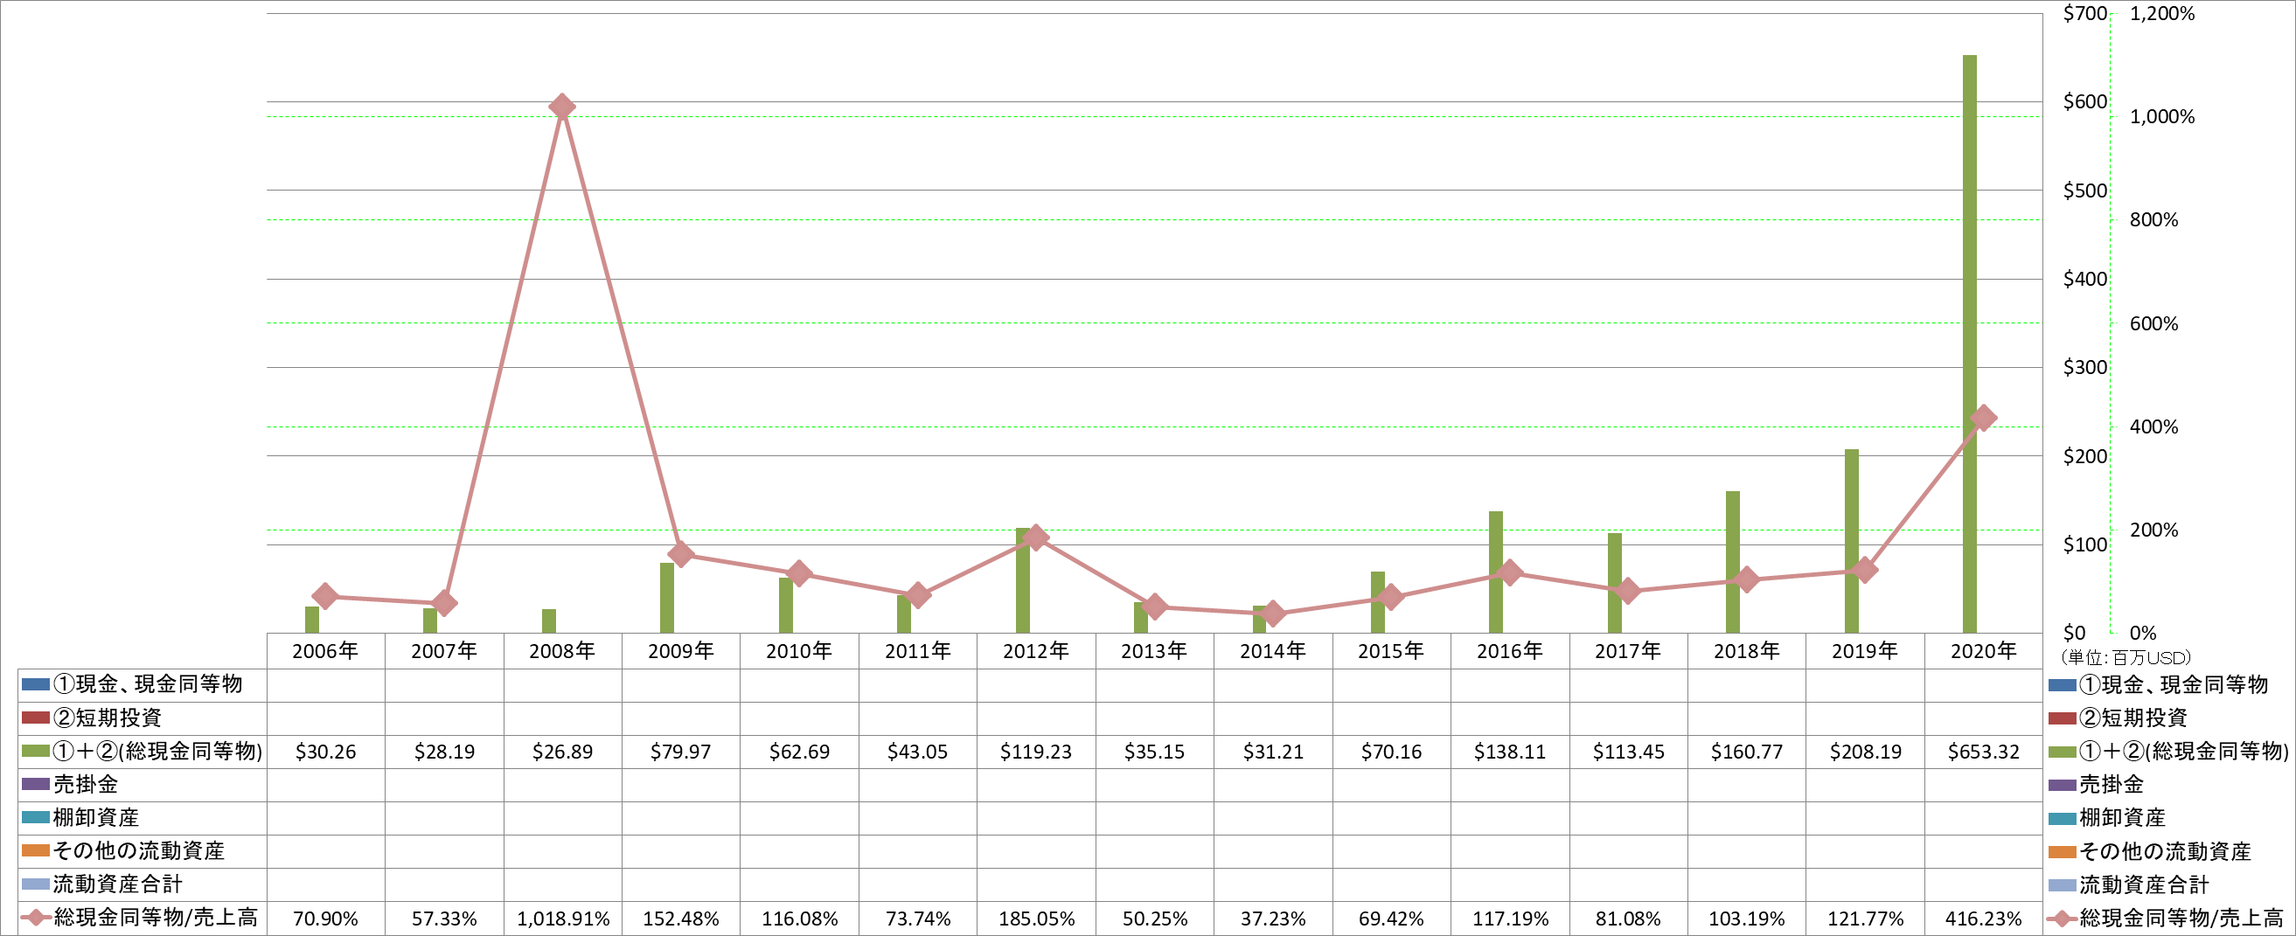Click the 416.23% ratio cell
This screenshot has height=936, width=2296.
[x=1984, y=919]
